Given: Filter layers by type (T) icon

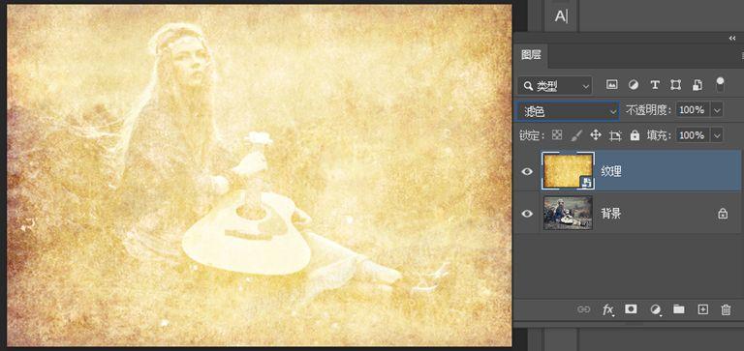Looking at the screenshot, I should tap(655, 85).
